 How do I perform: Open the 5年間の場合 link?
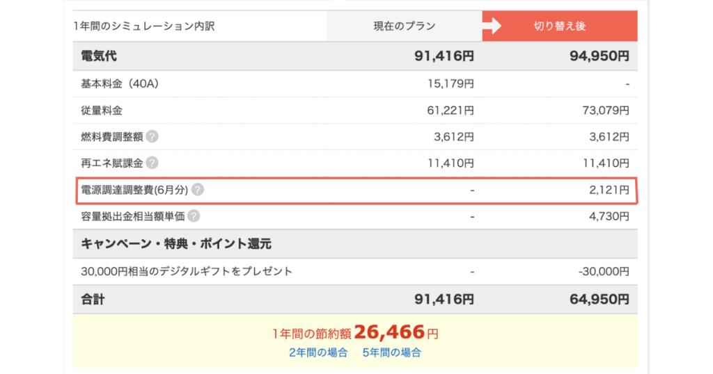pos(391,352)
